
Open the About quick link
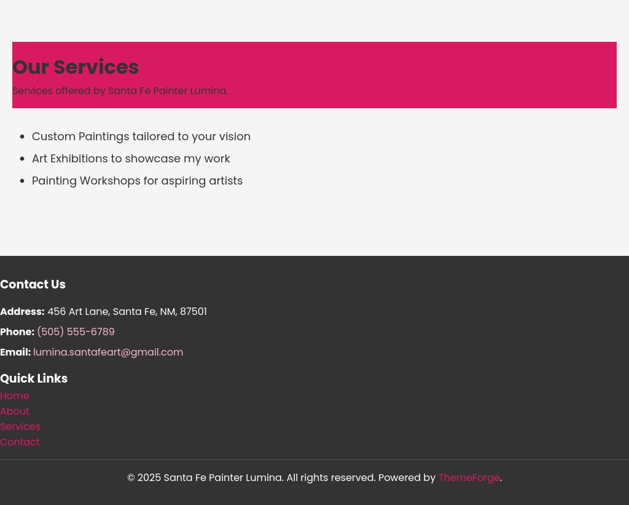[x=15, y=412]
